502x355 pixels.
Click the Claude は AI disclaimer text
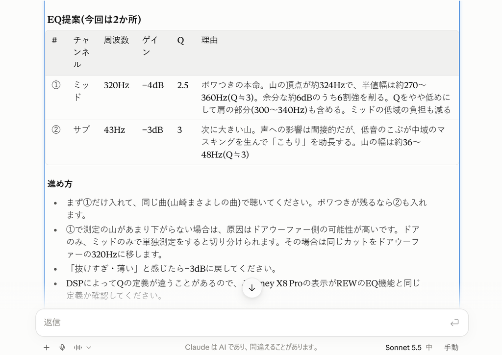[x=251, y=347]
